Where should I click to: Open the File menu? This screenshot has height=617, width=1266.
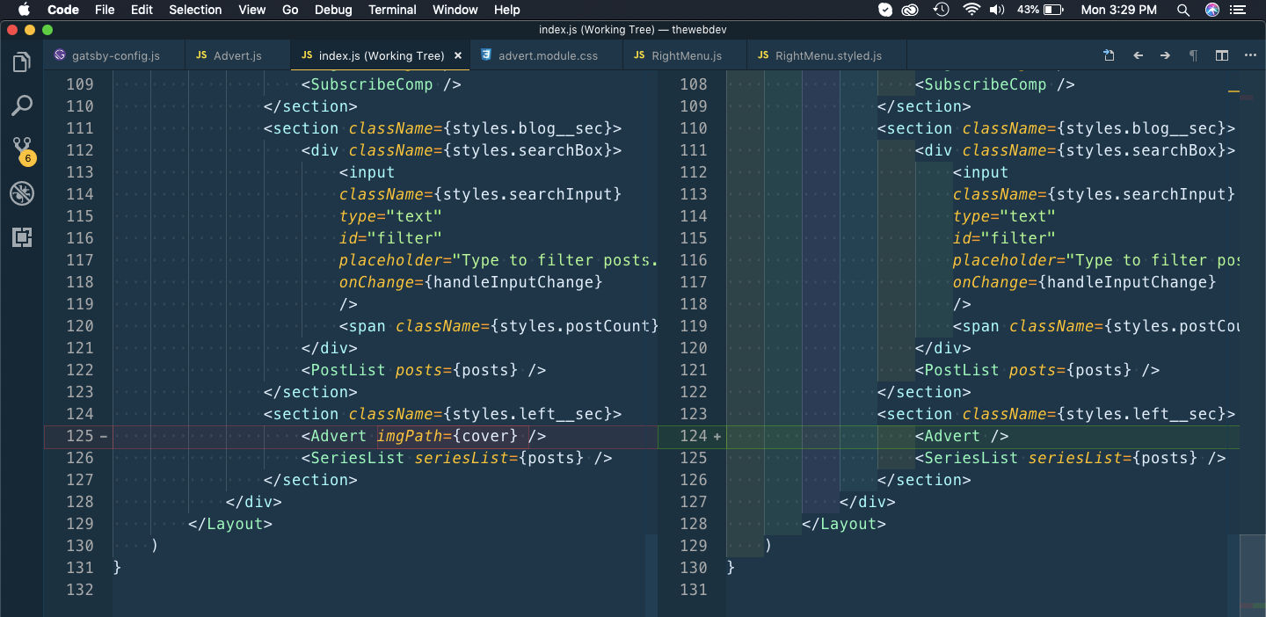click(105, 10)
